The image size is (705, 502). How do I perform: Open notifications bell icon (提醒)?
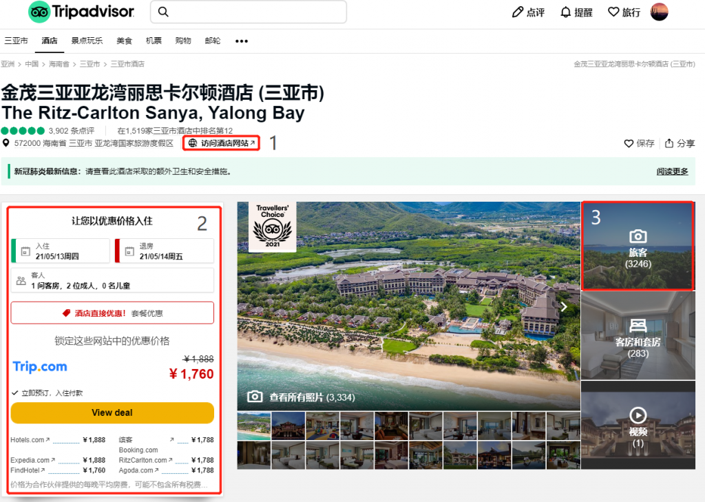point(566,12)
